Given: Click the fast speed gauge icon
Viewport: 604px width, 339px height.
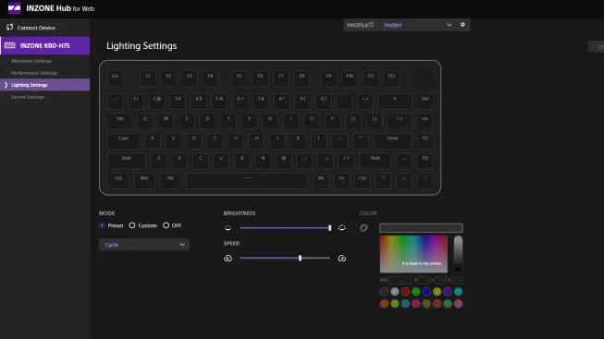Looking at the screenshot, I should pos(341,259).
